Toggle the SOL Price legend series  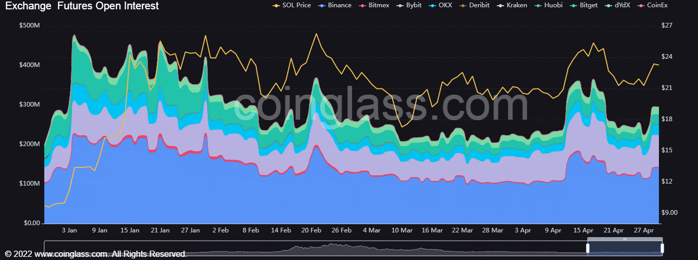pyautogui.click(x=293, y=5)
